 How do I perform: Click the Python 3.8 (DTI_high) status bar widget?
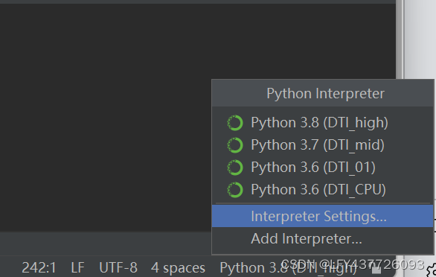pos(288,268)
